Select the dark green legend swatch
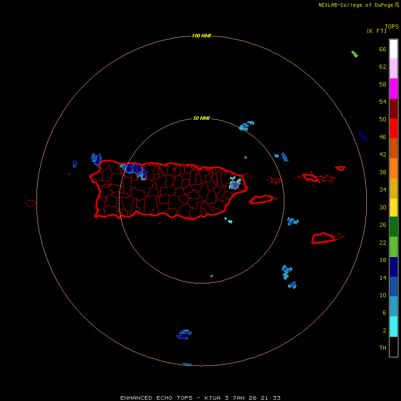This screenshot has height=401, width=401. pos(393,227)
